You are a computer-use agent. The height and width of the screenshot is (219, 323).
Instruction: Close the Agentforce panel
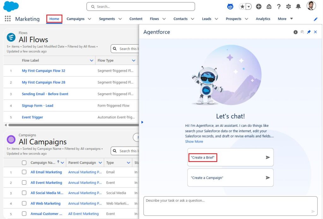[315, 32]
